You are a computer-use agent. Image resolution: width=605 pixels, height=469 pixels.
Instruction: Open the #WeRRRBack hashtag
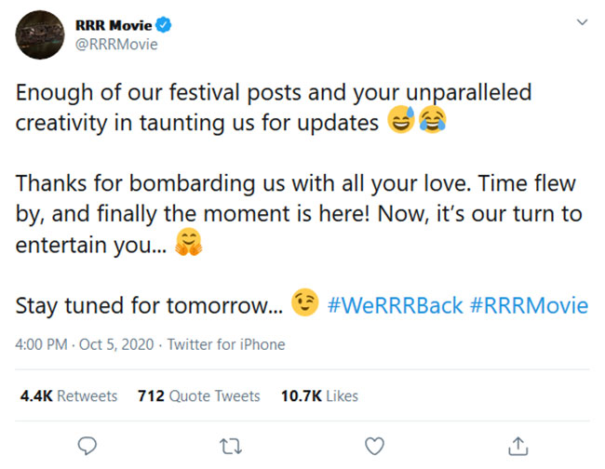pos(394,305)
